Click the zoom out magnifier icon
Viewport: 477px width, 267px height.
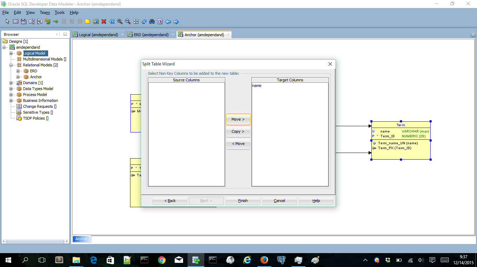tap(128, 22)
